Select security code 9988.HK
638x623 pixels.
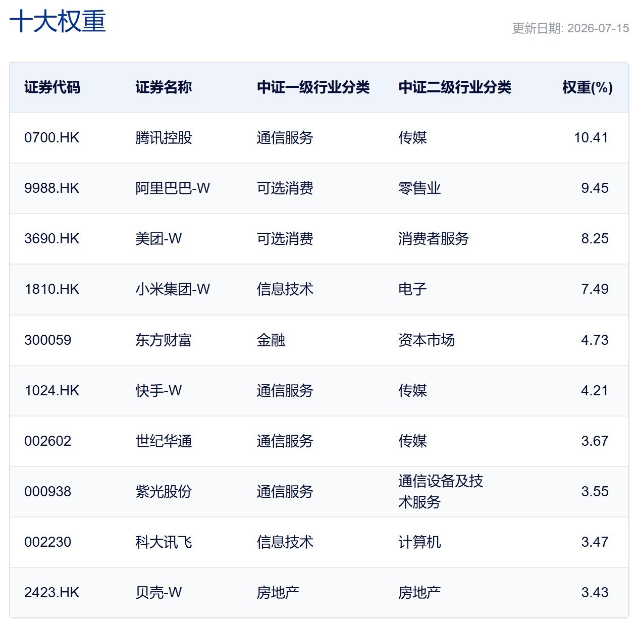pos(52,188)
